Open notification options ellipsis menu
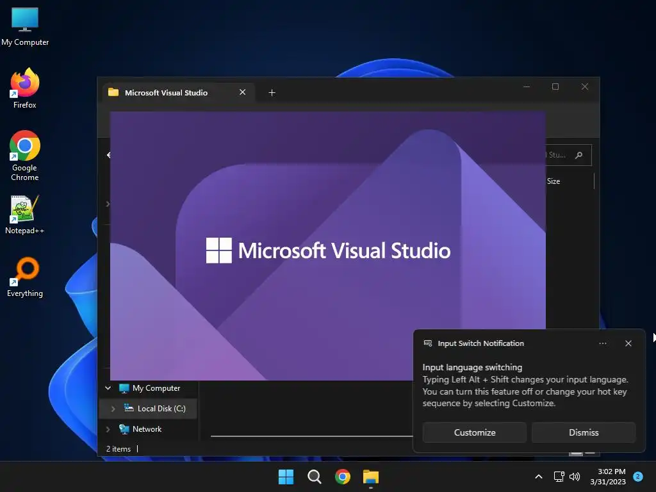Screen dimensions: 656x492 pos(602,343)
